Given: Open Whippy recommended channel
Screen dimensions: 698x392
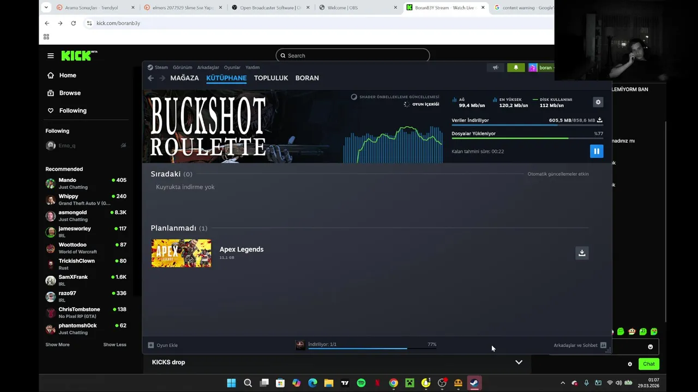Looking at the screenshot, I should pos(86,199).
